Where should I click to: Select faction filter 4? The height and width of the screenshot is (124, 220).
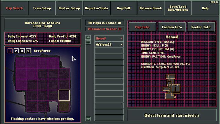[28, 51]
